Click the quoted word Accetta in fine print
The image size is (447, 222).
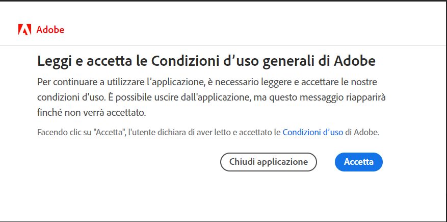pyautogui.click(x=110, y=132)
